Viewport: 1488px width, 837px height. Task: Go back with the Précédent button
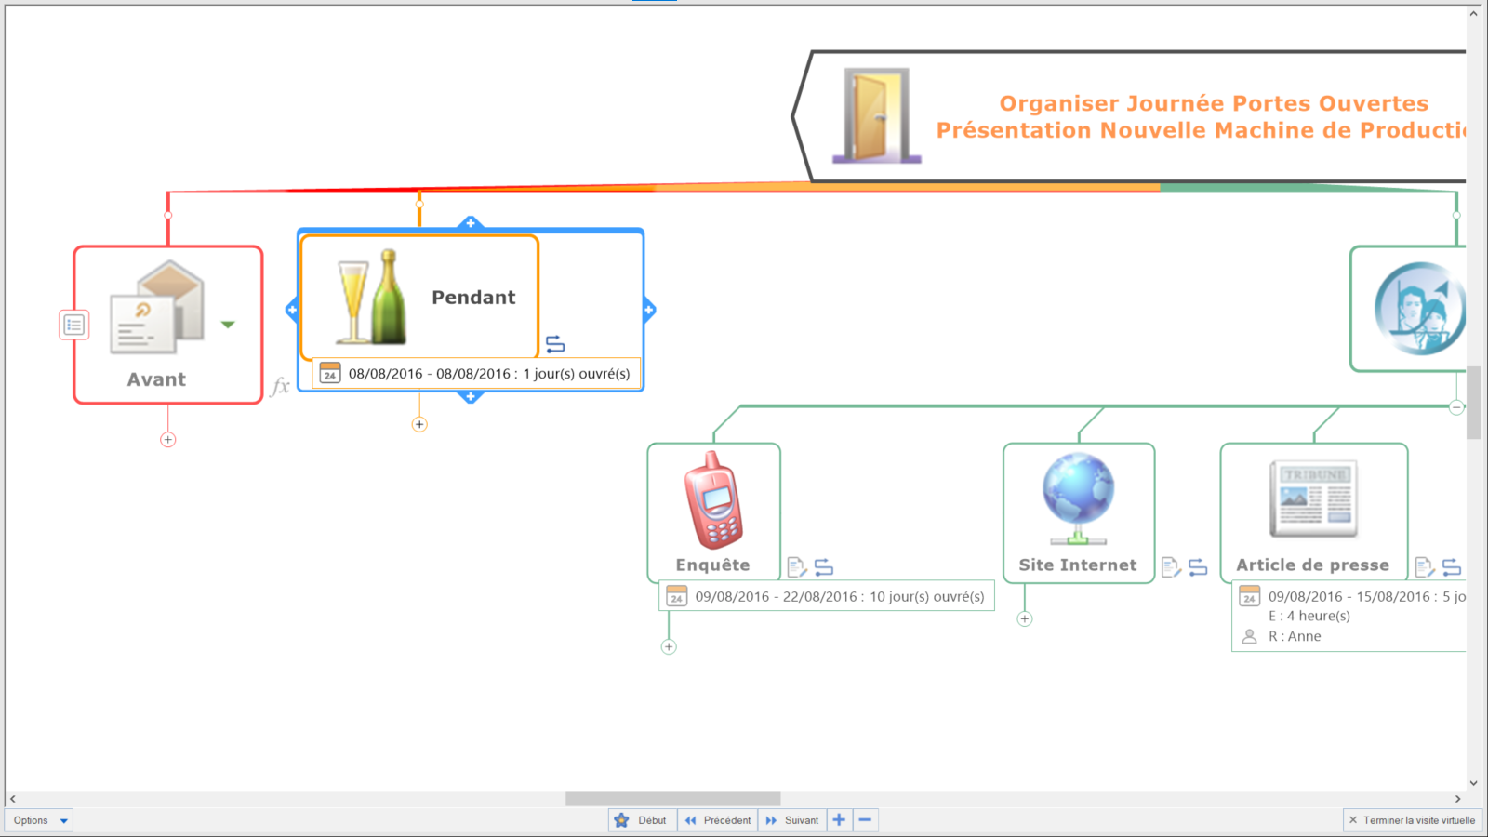tap(717, 820)
